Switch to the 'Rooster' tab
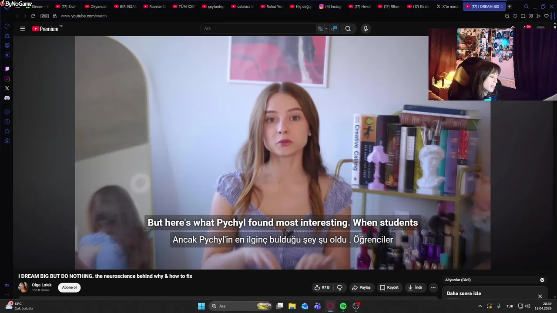 point(154,7)
